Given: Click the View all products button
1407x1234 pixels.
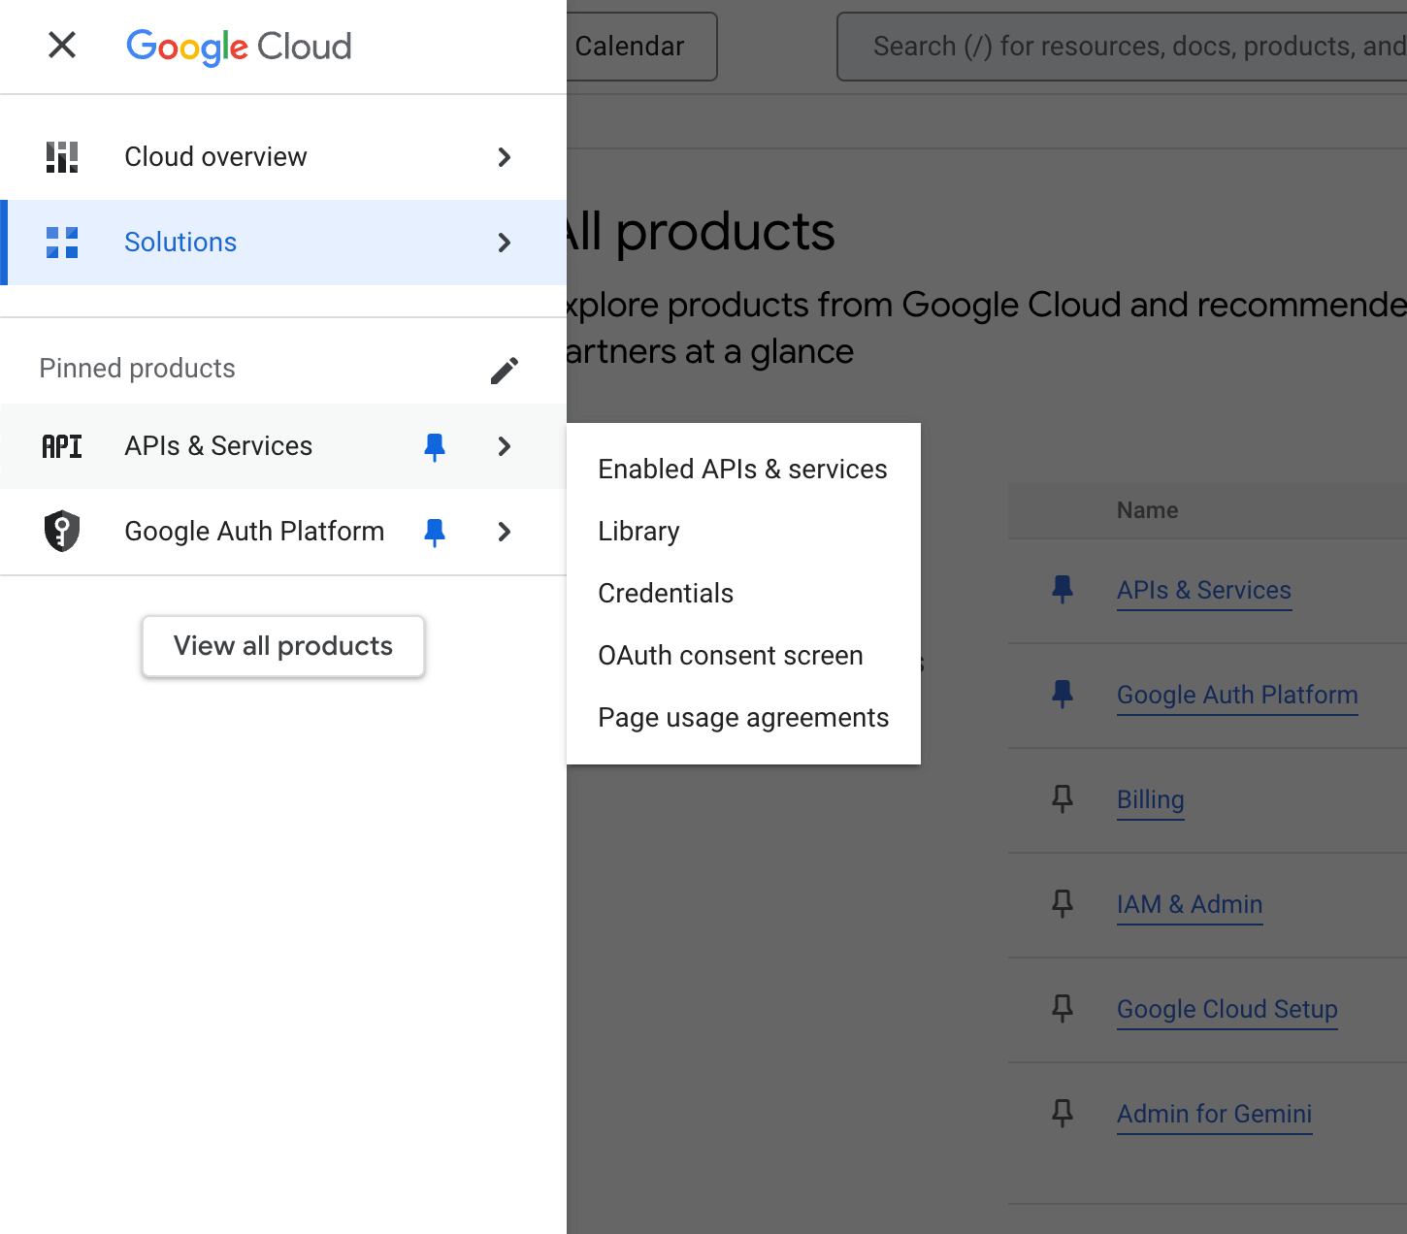Looking at the screenshot, I should [x=283, y=646].
